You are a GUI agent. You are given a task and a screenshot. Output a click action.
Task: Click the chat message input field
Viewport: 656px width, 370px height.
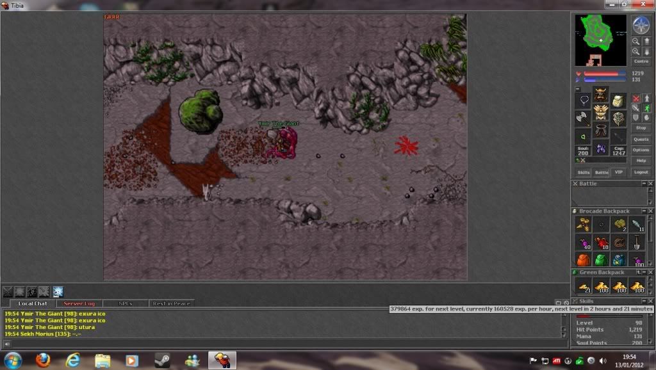pyautogui.click(x=282, y=344)
